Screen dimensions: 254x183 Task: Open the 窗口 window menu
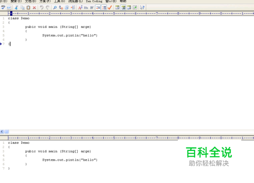(111, 1)
